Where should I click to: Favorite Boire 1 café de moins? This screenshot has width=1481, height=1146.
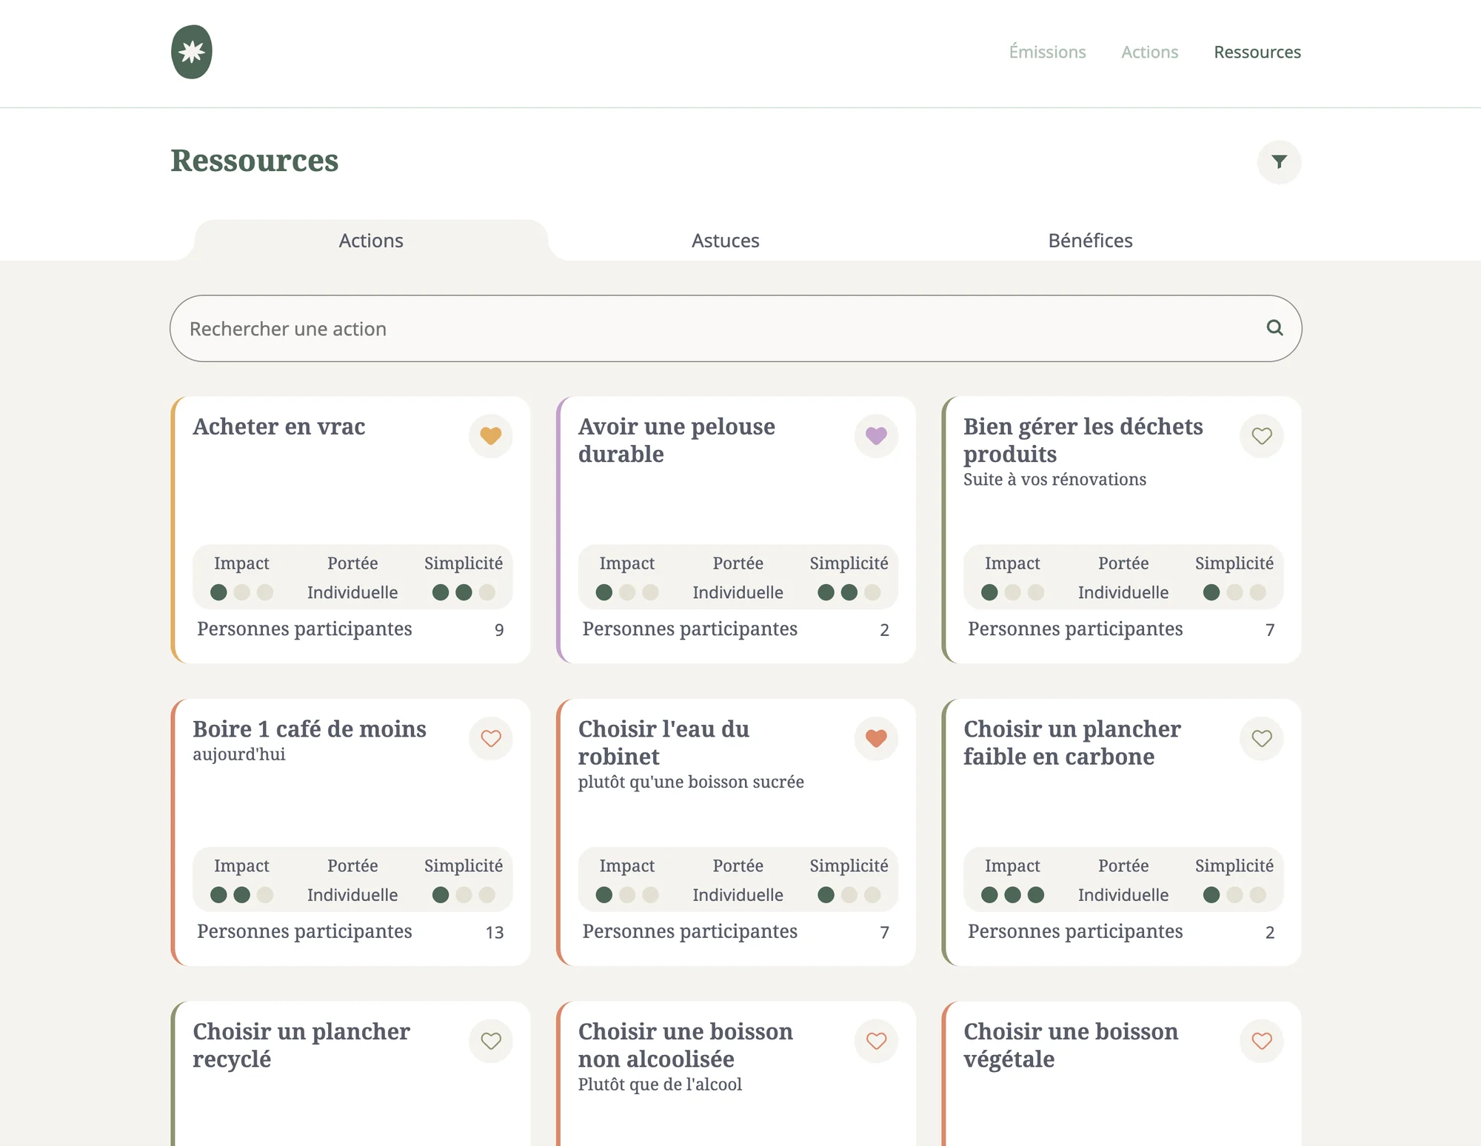click(x=490, y=738)
